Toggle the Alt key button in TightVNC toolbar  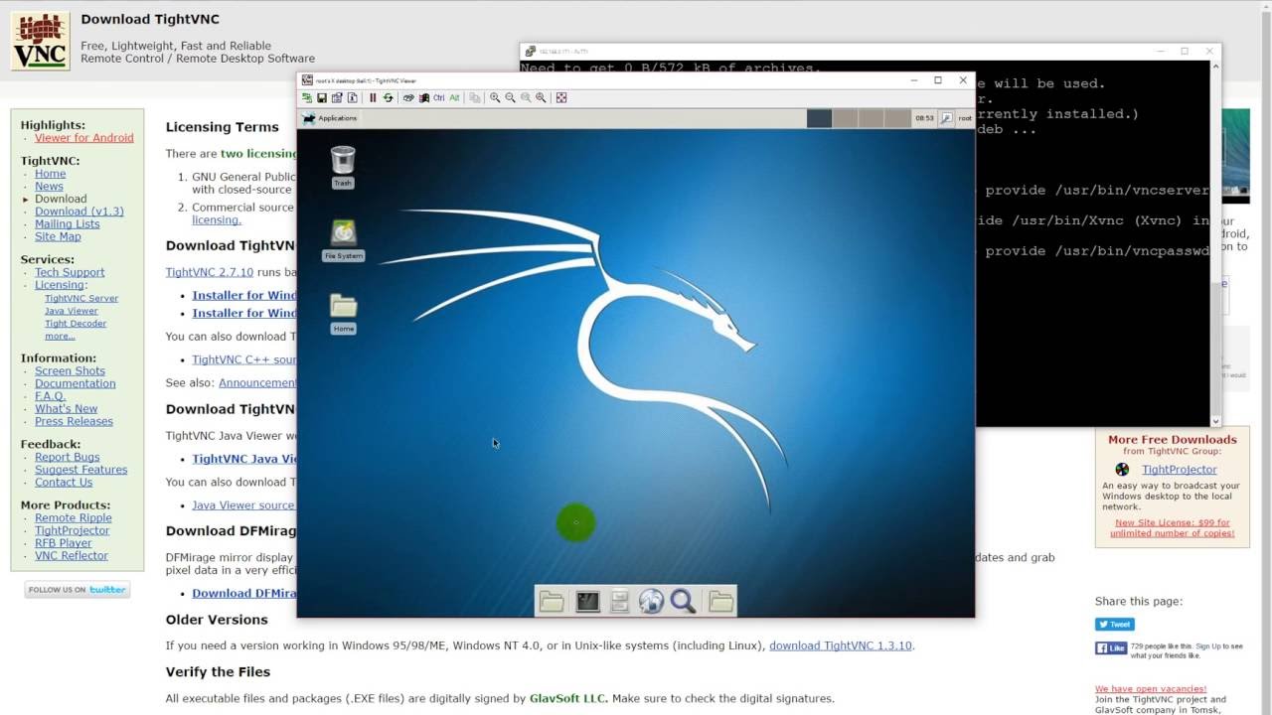tap(454, 97)
